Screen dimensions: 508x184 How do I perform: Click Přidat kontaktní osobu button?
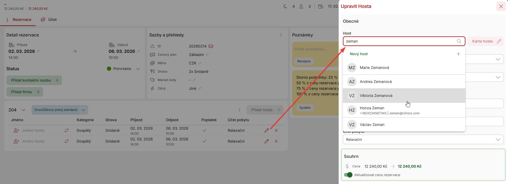[x=34, y=80]
